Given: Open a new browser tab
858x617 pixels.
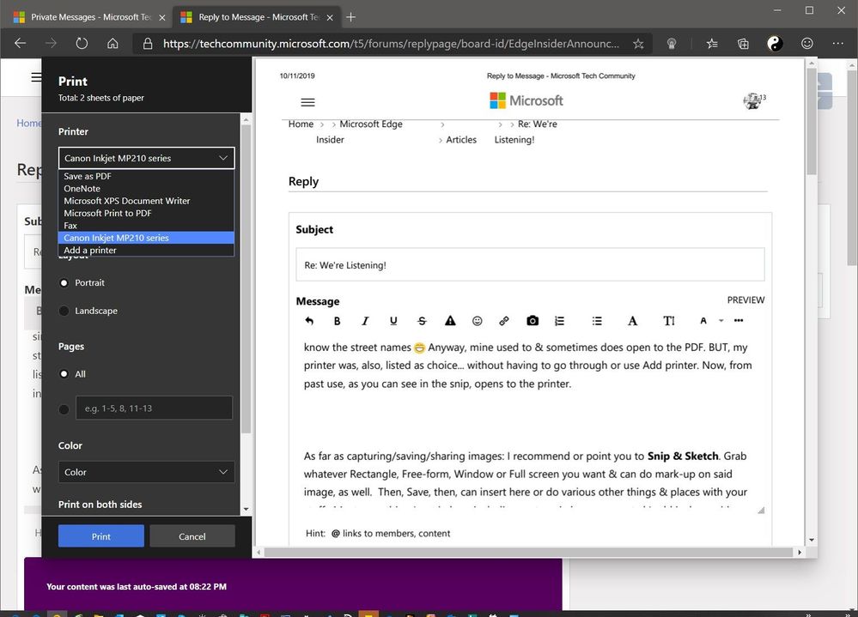Looking at the screenshot, I should pos(350,17).
